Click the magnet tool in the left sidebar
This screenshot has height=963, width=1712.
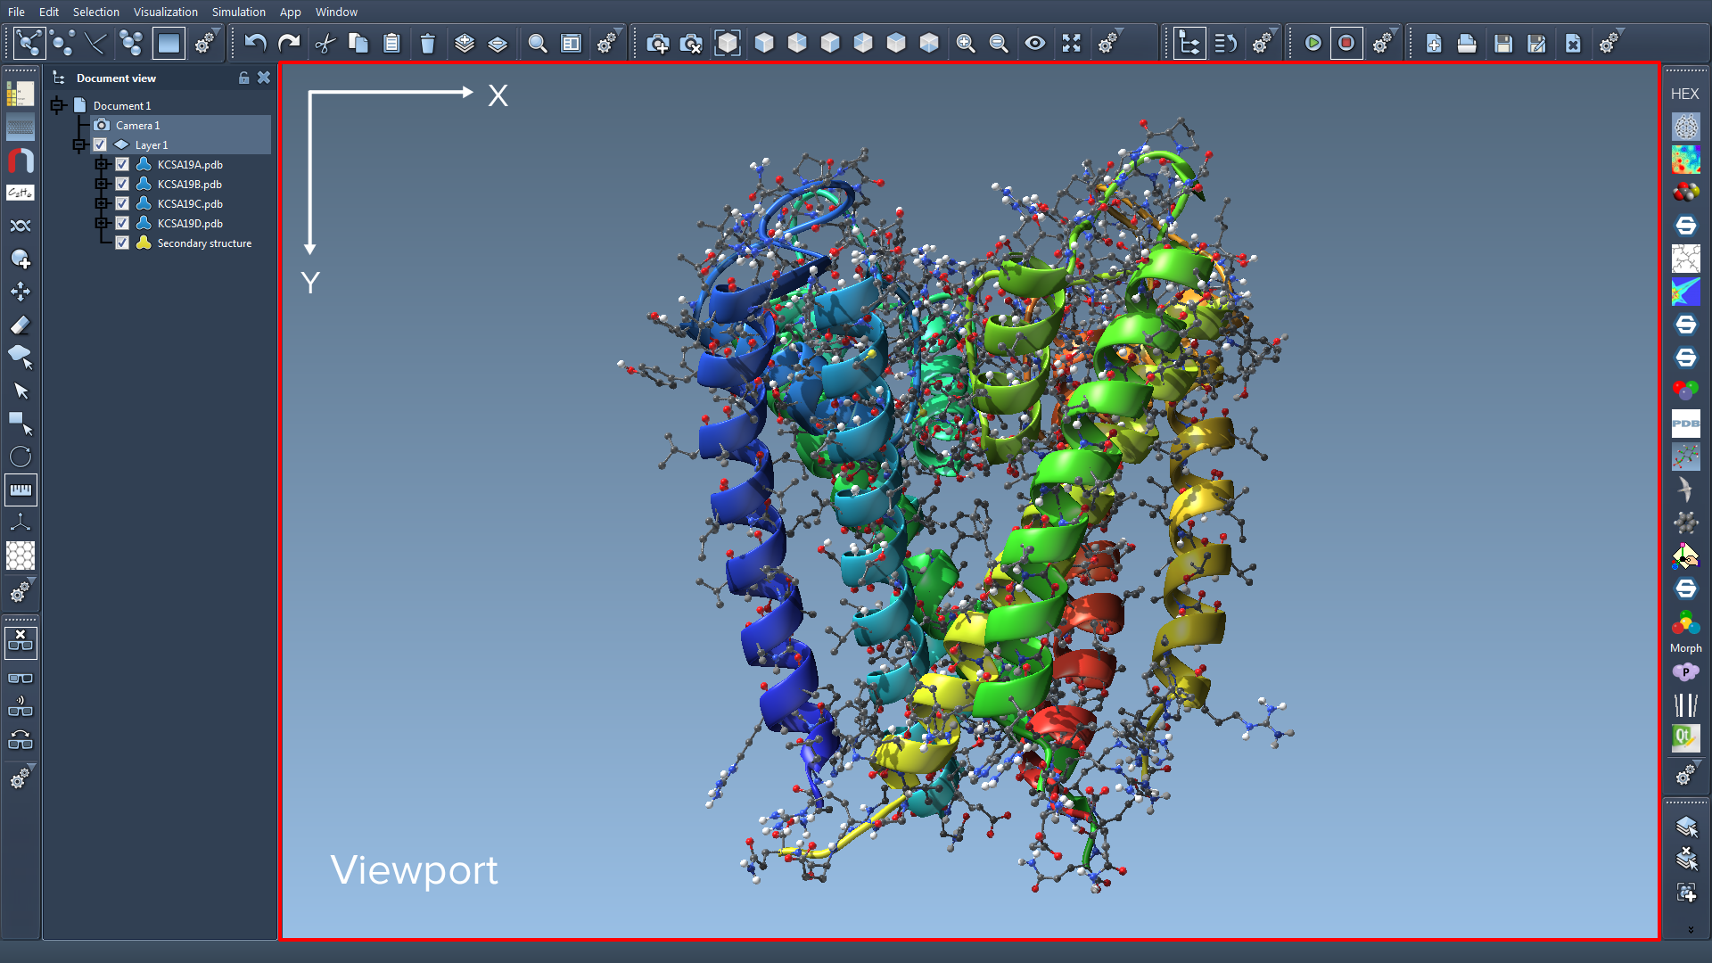click(21, 161)
